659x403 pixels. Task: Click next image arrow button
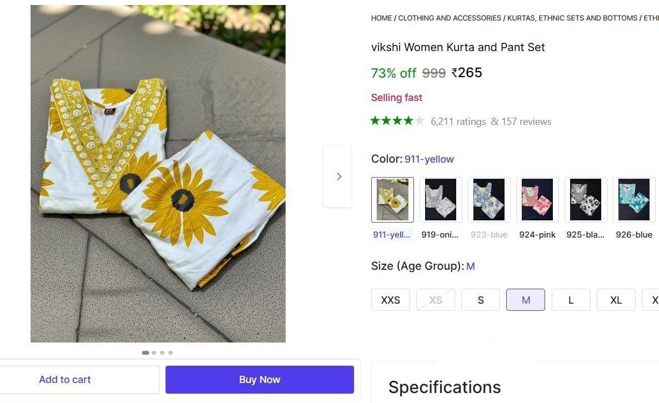coord(338,177)
